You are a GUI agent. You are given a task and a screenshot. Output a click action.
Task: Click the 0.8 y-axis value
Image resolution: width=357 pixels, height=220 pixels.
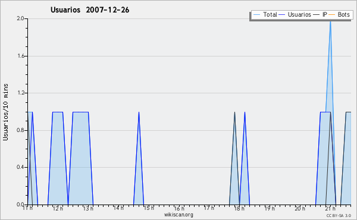pos(20,130)
